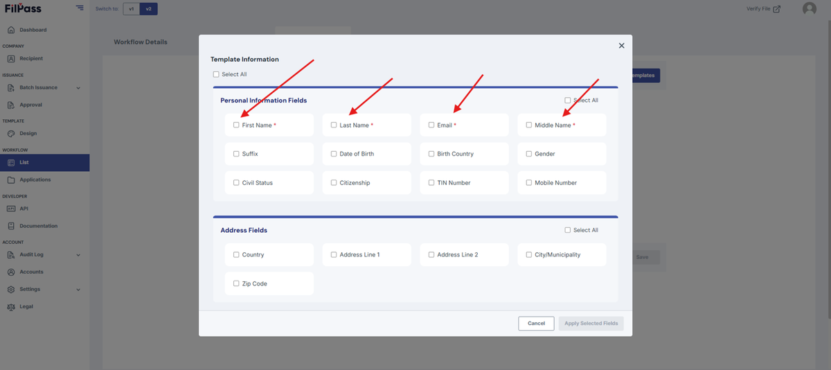Viewport: 831px width, 370px height.
Task: Tick the Middle Name checkbox
Action: pos(529,125)
